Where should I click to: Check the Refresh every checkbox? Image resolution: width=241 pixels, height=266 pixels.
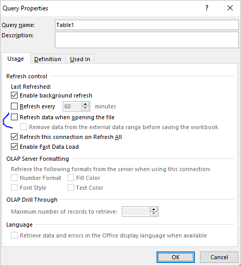14,106
